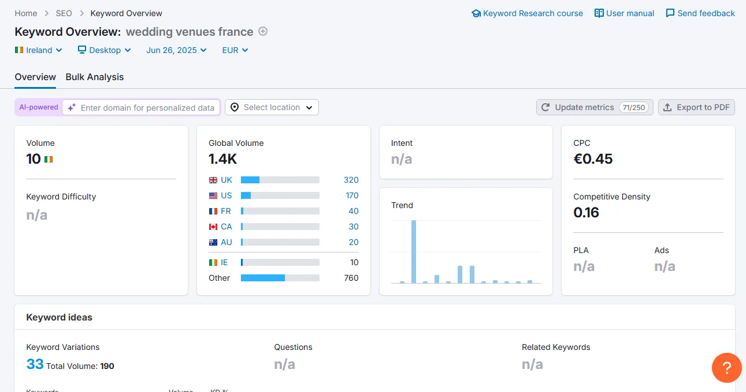Click the upload icon on Export to PDF

(667, 107)
